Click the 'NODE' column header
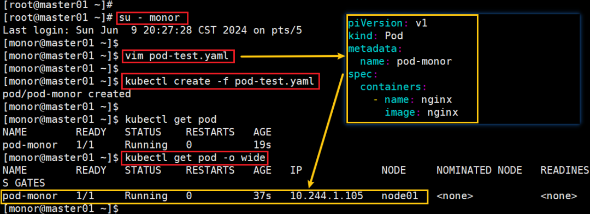 pos(393,170)
